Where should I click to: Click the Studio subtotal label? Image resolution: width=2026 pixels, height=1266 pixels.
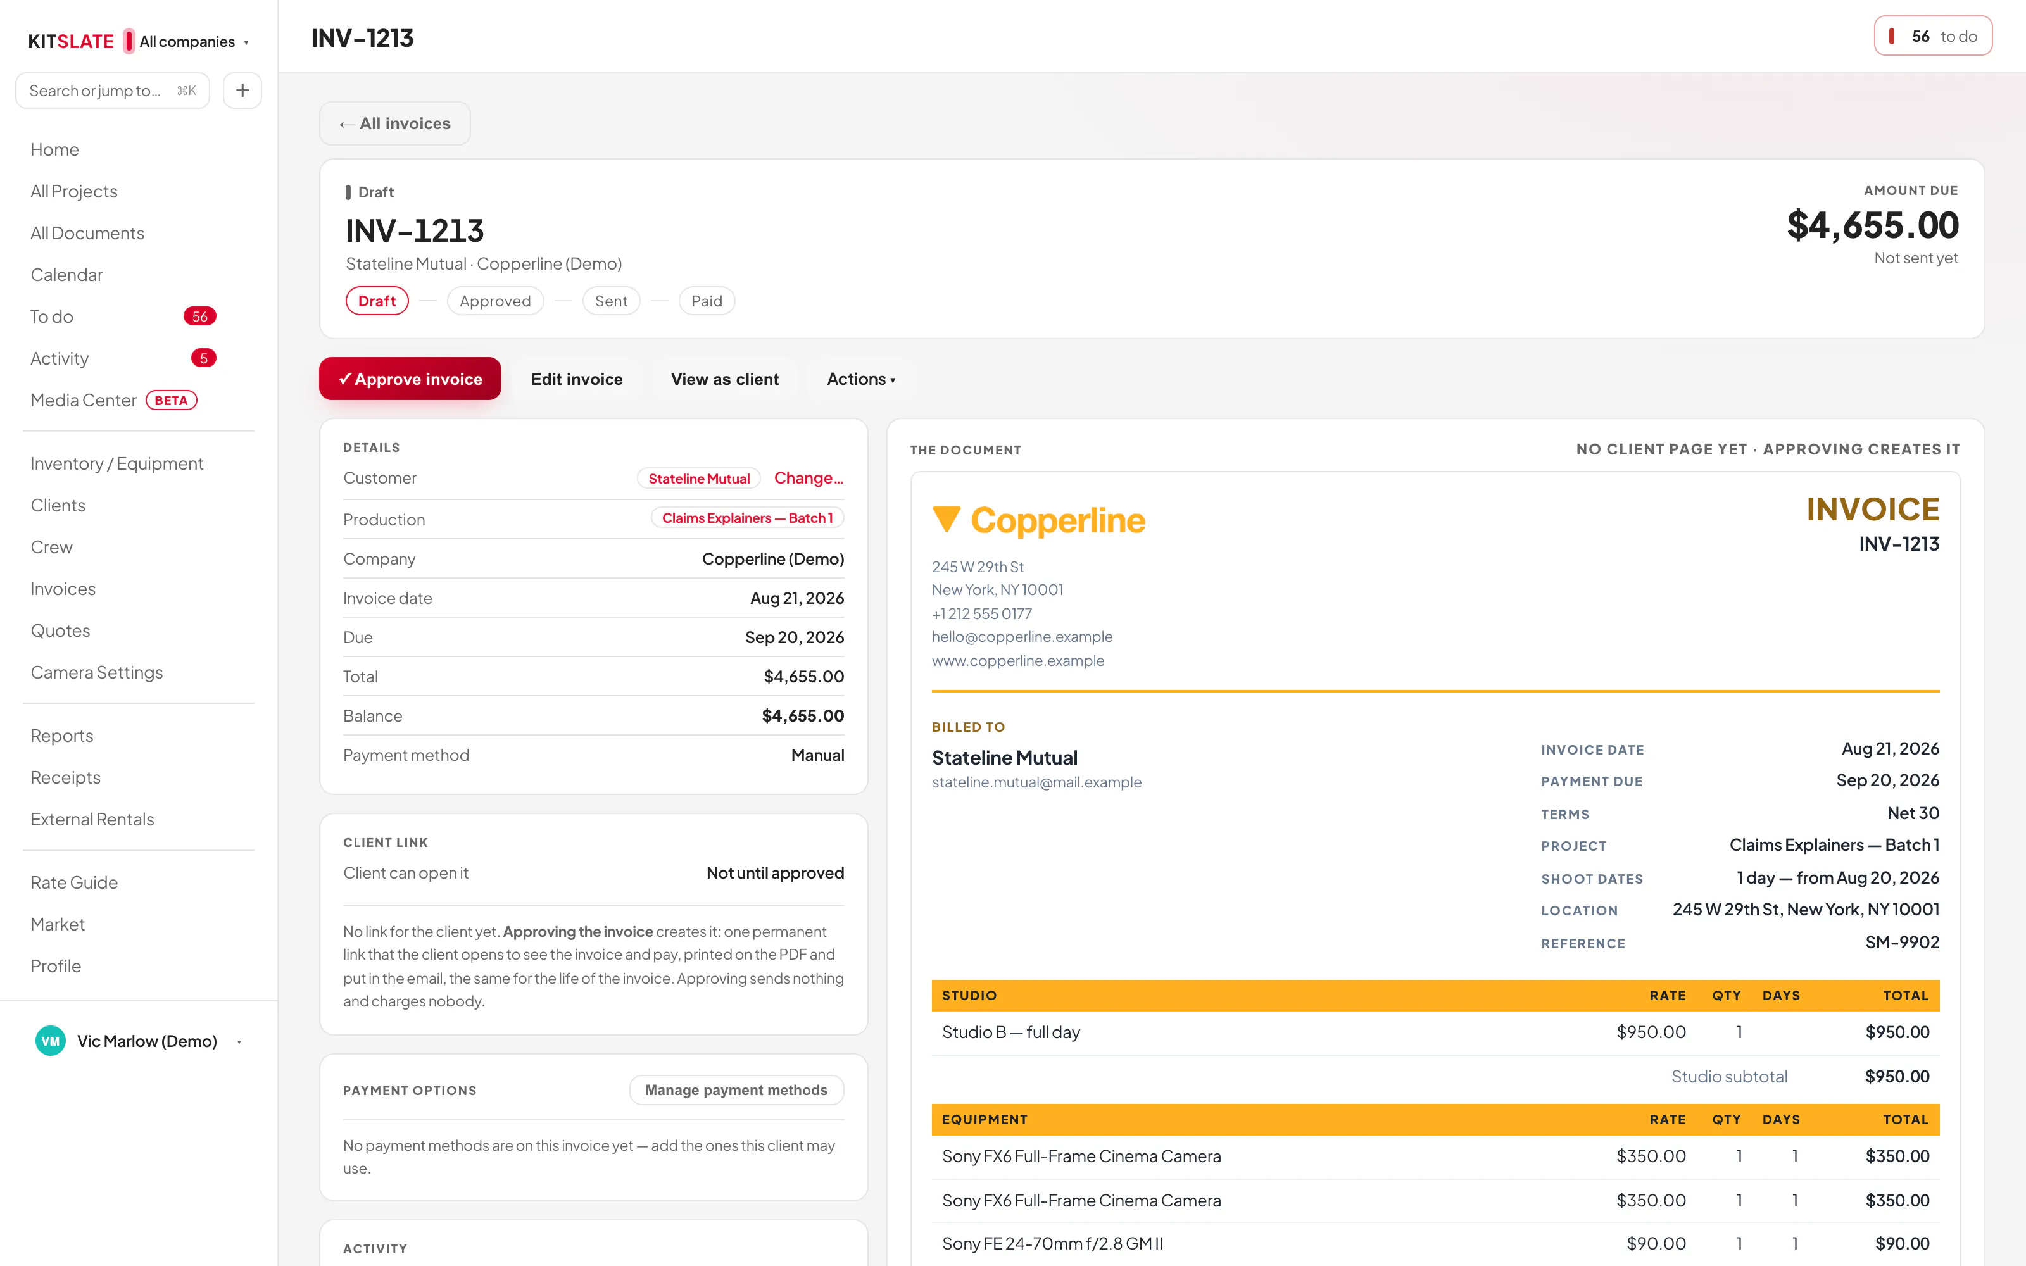pos(1729,1077)
